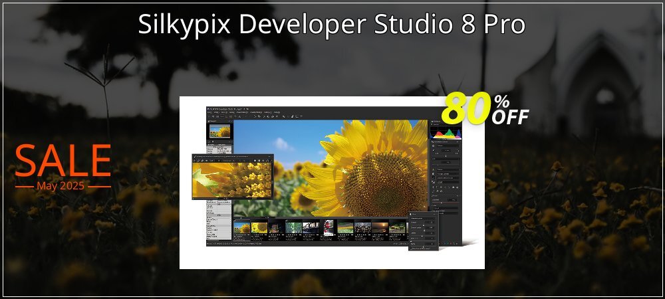Select the red figure on white filmstrip thumbnail

point(329,227)
